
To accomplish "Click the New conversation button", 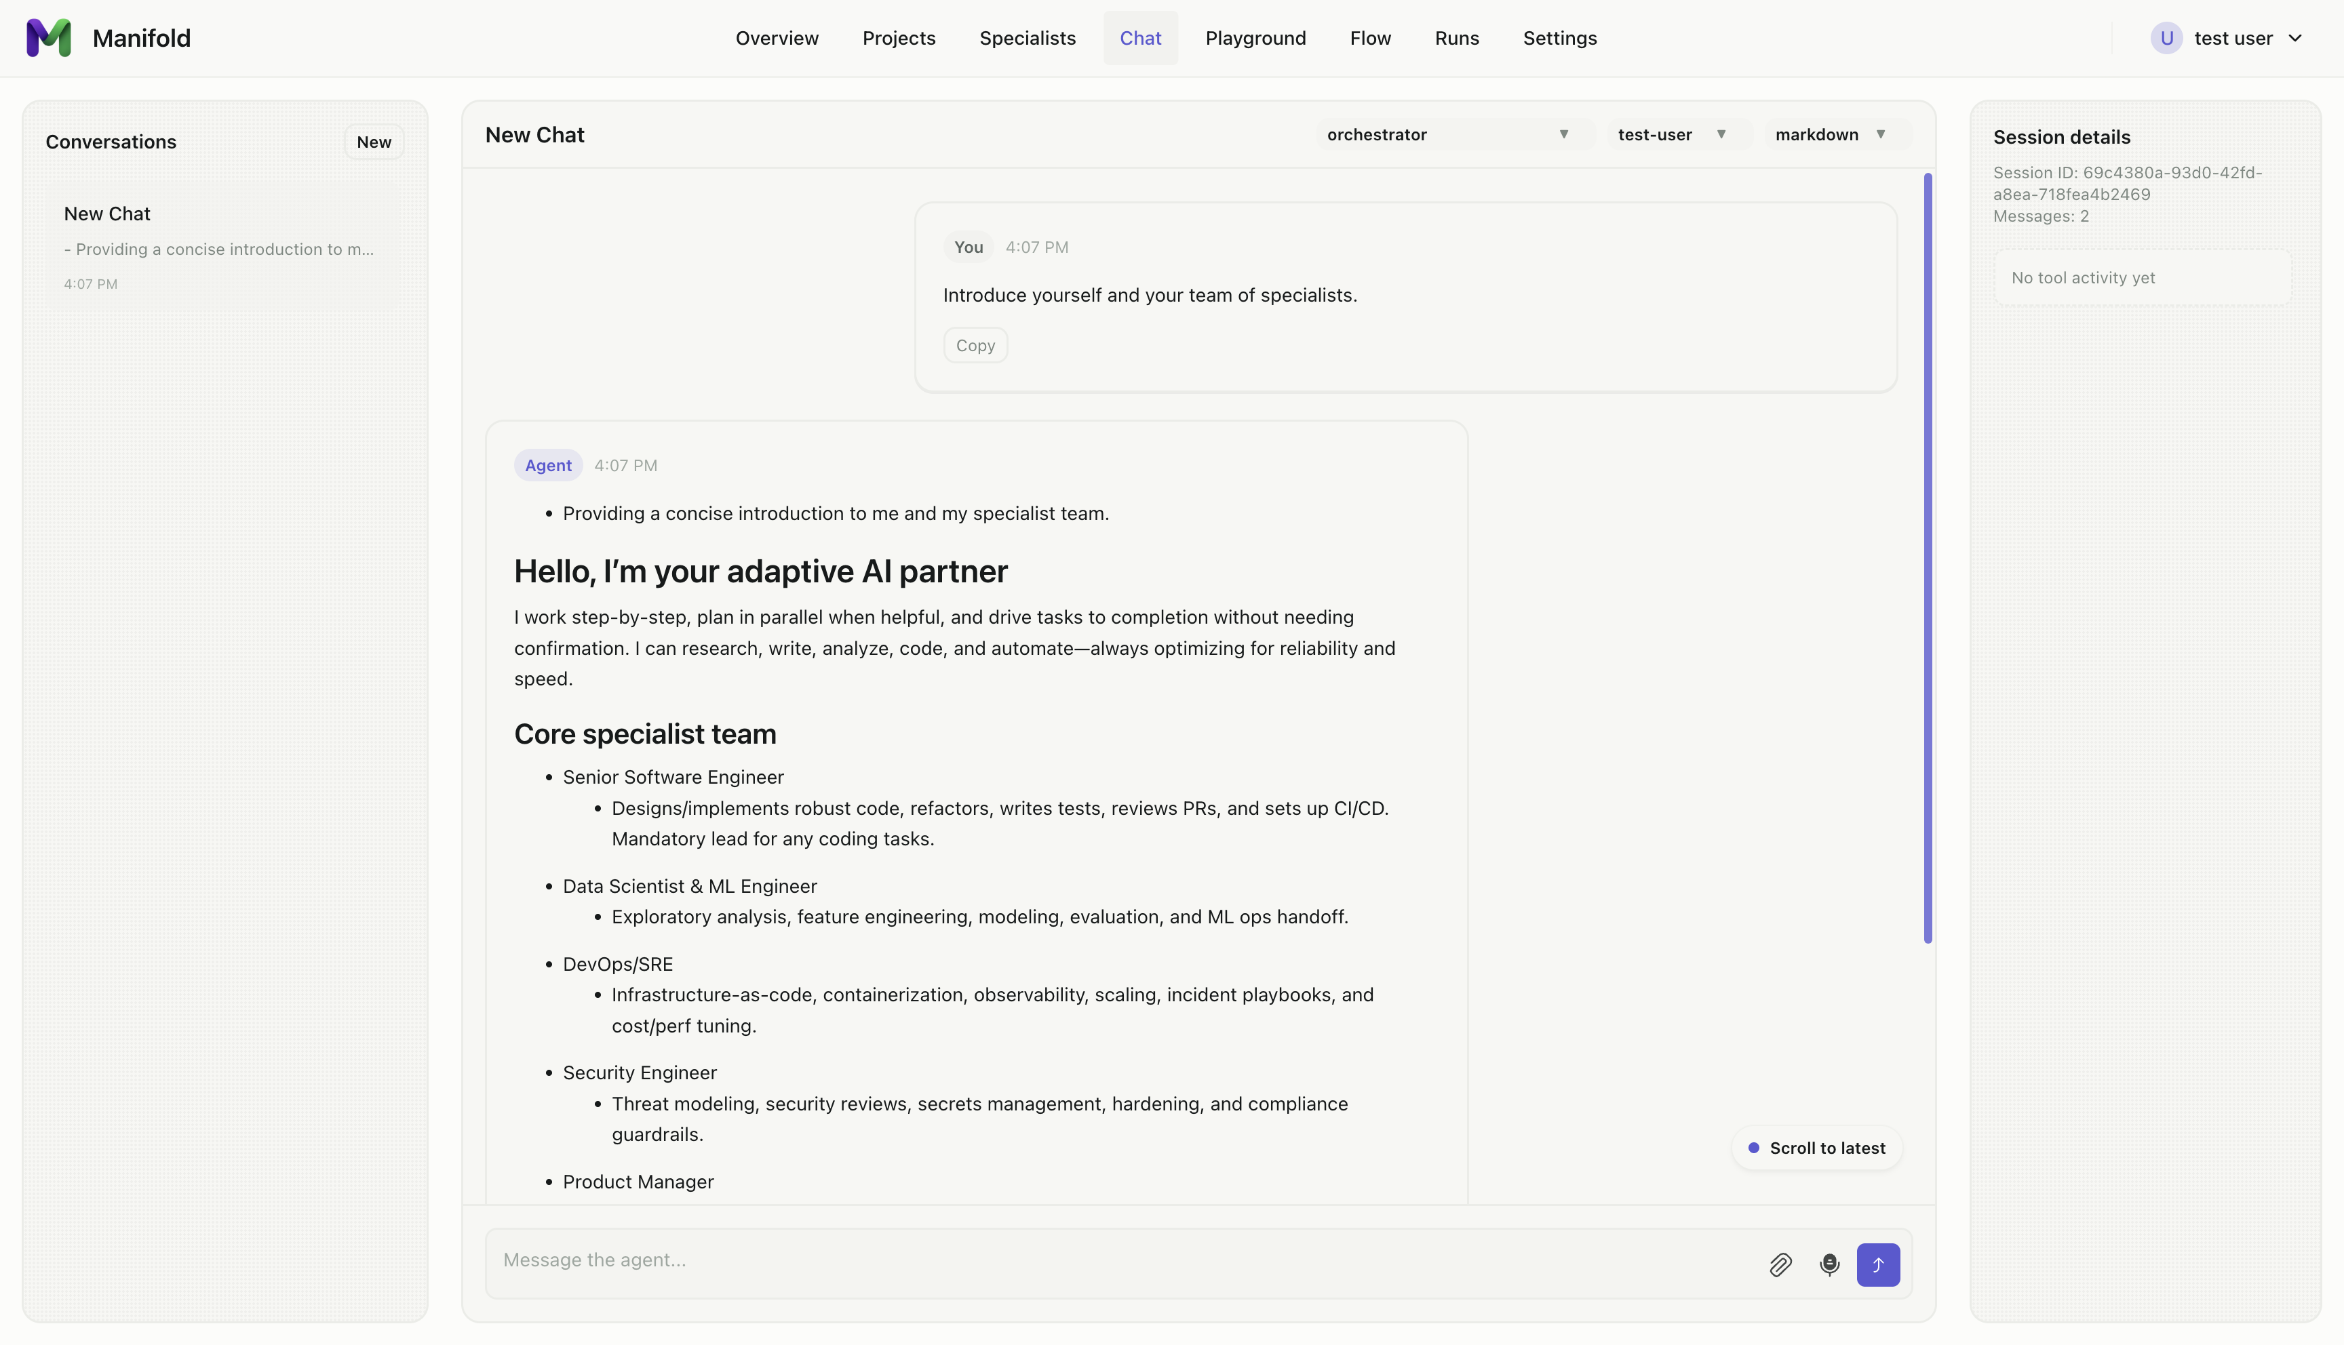I will (373, 141).
